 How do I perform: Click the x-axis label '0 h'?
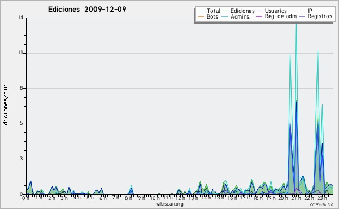[x=25, y=198]
